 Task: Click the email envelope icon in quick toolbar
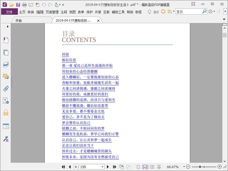click(31, 5)
